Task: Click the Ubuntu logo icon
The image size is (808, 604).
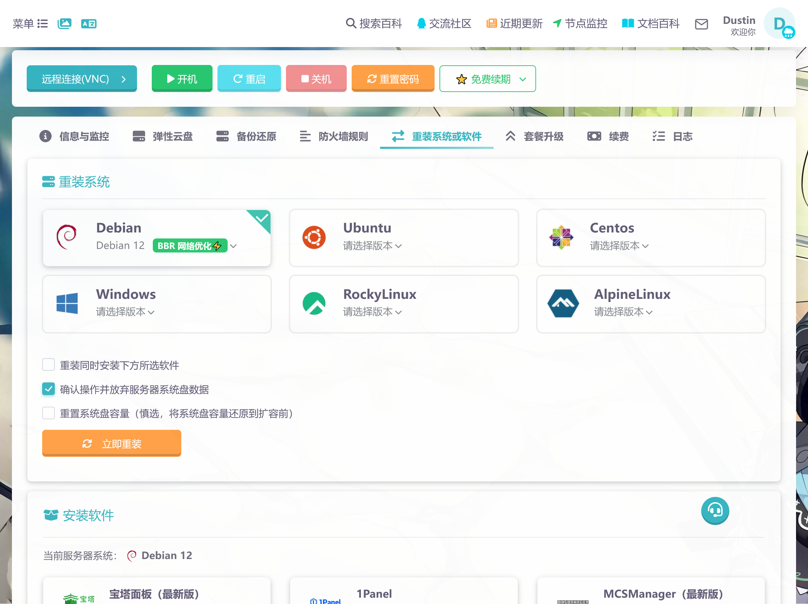Action: tap(314, 238)
